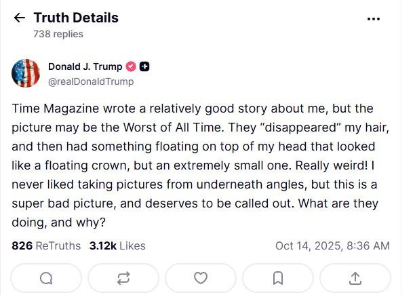Click the Truth Details page heading
415x295 pixels.
point(76,18)
